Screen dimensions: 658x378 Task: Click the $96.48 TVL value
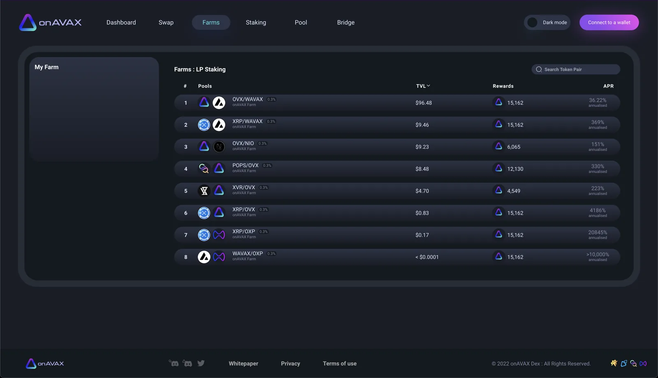tap(424, 103)
